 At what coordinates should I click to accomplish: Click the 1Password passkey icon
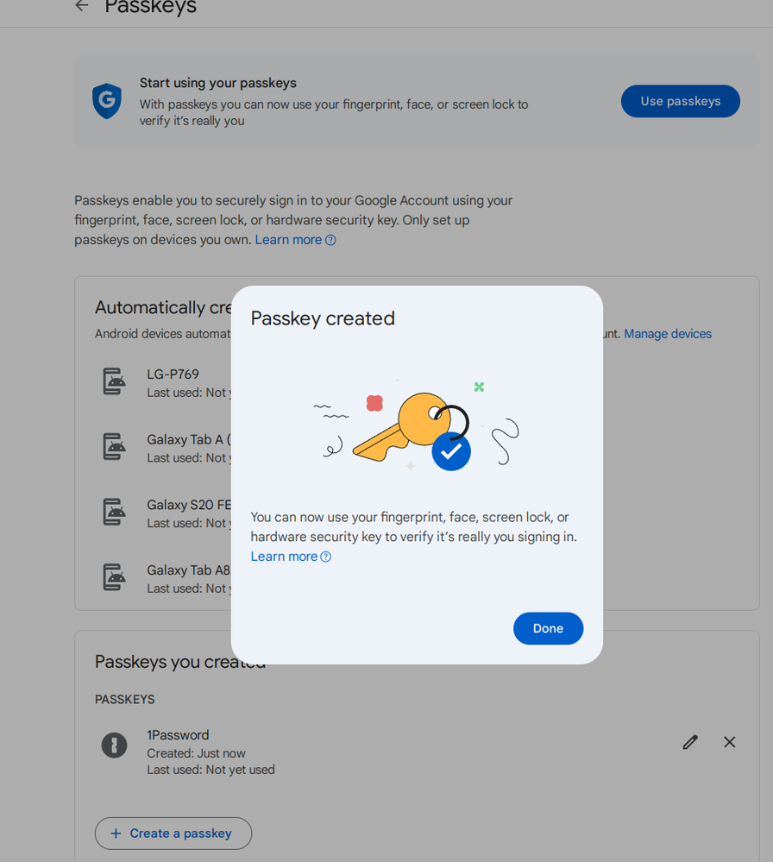click(114, 745)
